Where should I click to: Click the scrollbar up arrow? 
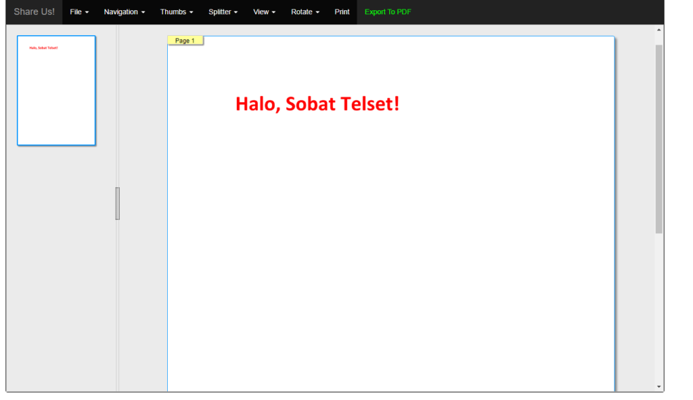point(658,29)
